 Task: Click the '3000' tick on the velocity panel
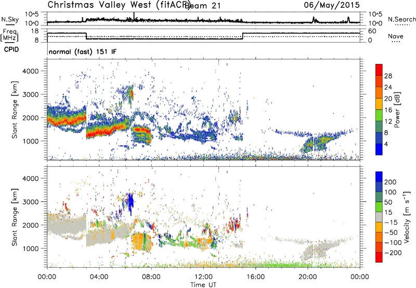(30, 202)
